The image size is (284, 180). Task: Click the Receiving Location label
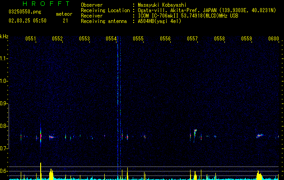pos(105,10)
